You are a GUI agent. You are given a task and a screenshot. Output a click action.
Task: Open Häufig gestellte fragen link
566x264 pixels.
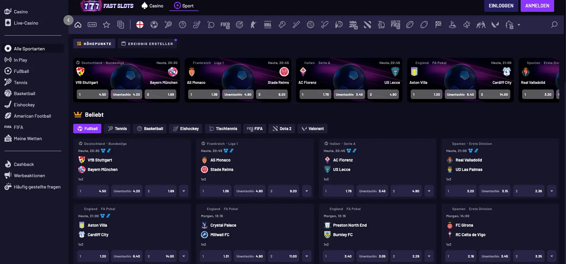point(37,187)
